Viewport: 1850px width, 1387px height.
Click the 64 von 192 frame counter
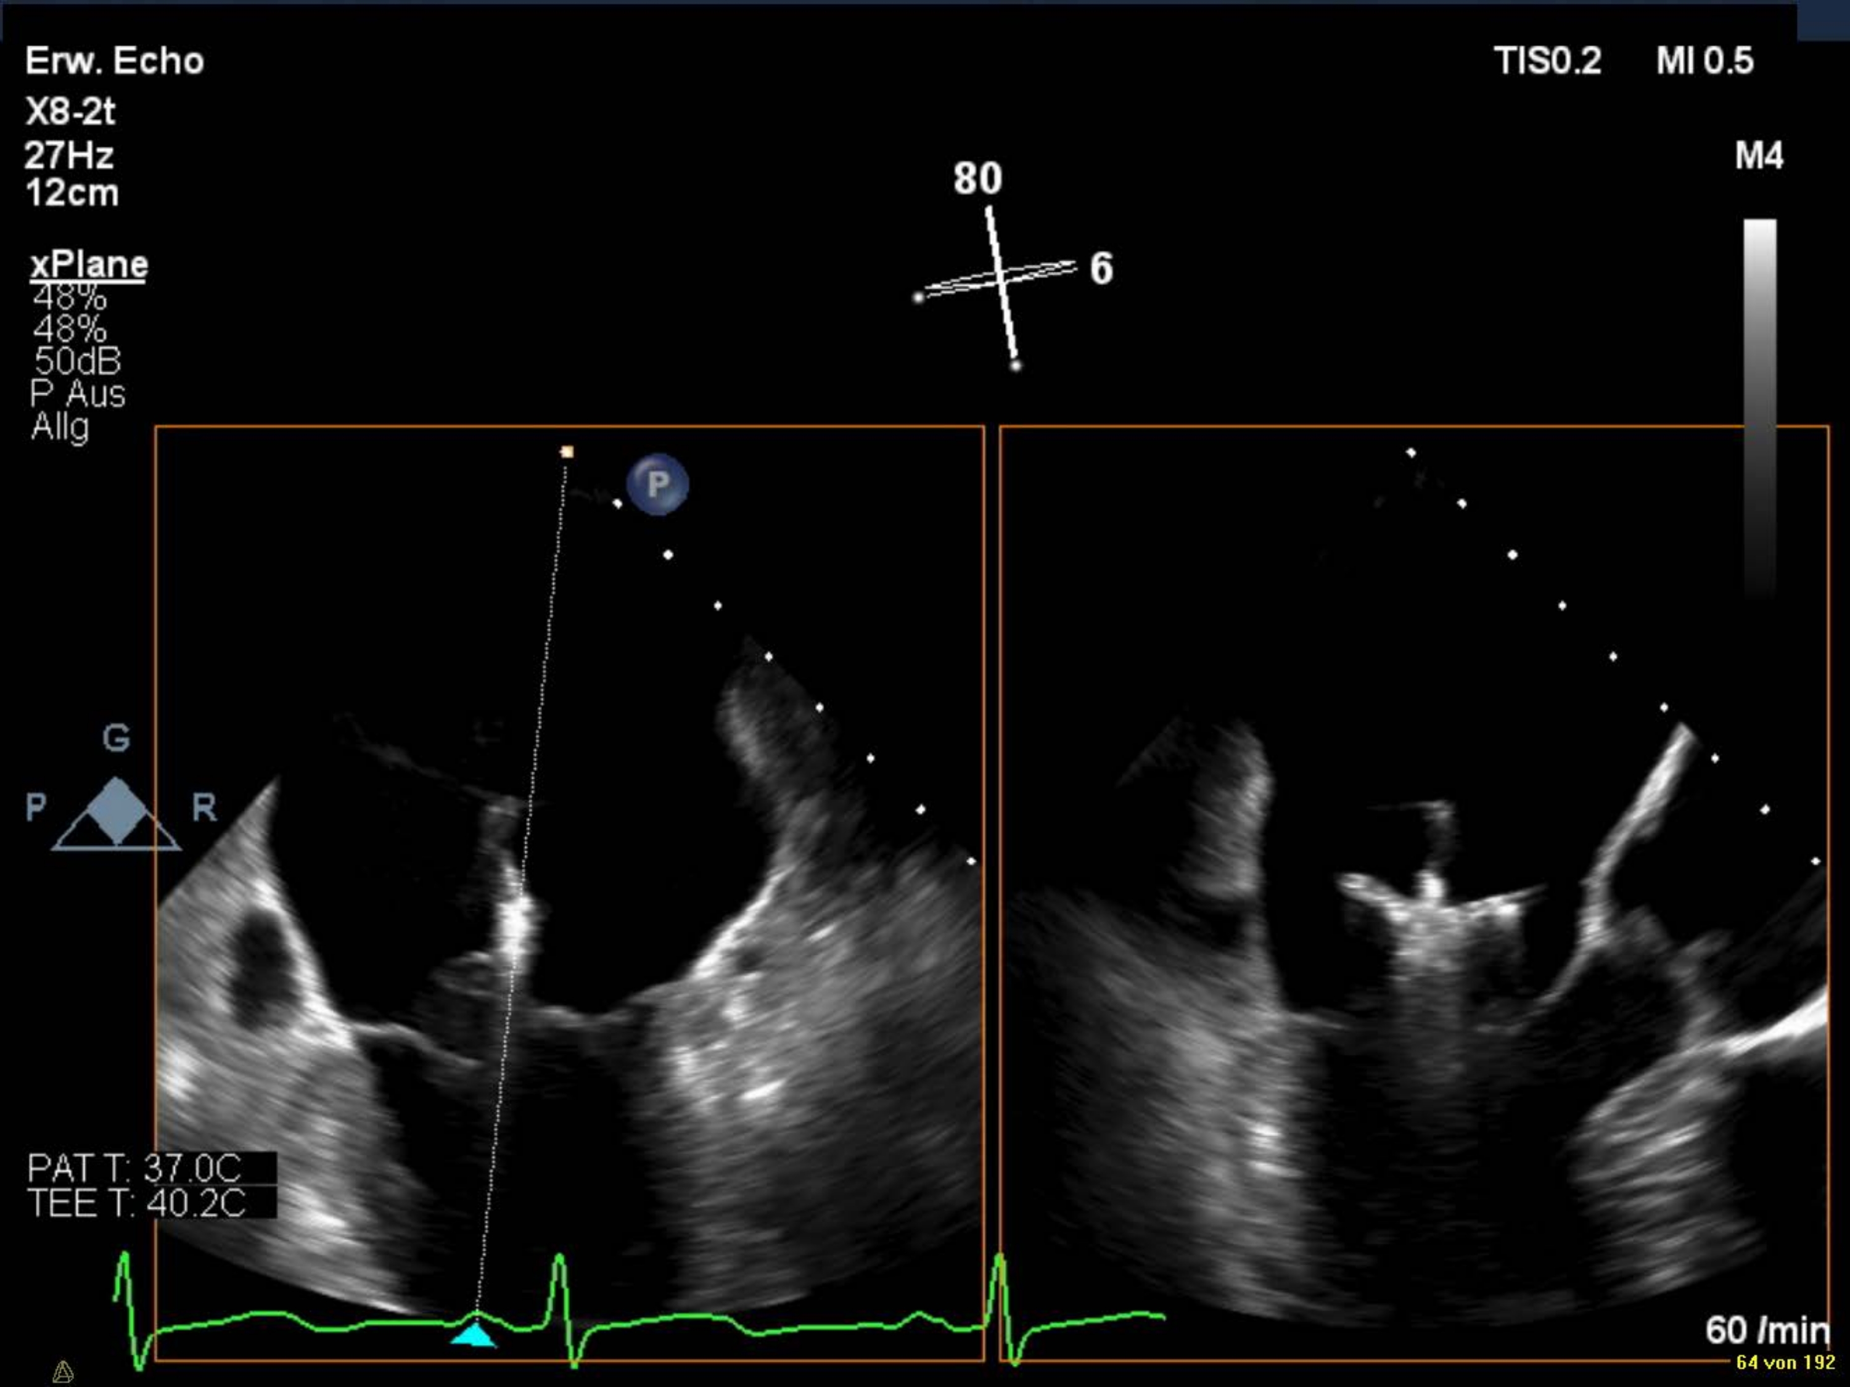1785,1362
